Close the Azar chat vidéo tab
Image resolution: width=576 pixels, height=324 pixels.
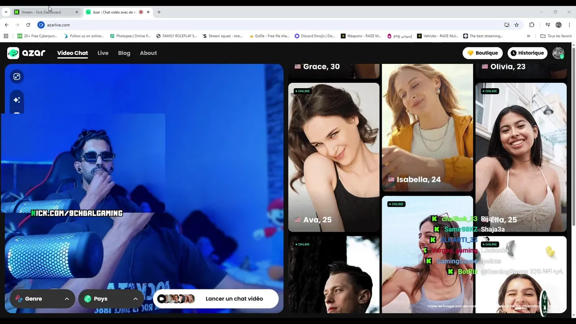[x=148, y=12]
